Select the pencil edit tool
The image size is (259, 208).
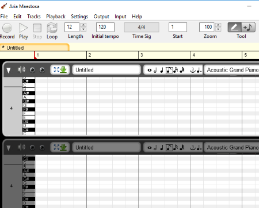pyautogui.click(x=234, y=28)
